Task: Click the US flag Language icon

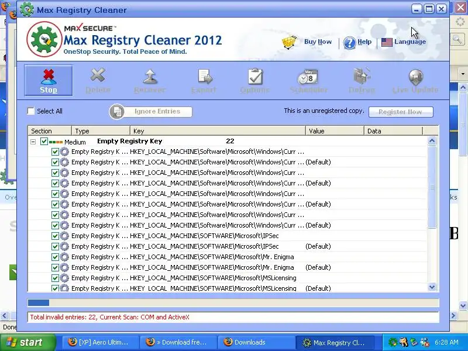Action: 387,42
